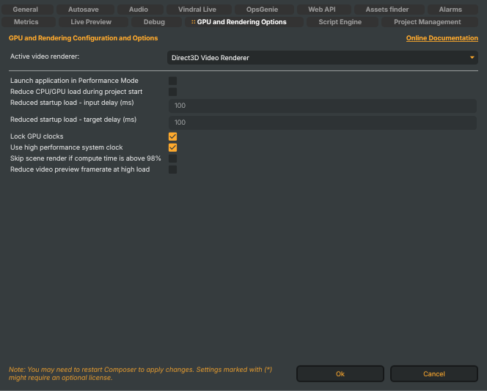Open the Online Documentation link
This screenshot has width=487, height=391.
click(x=442, y=38)
